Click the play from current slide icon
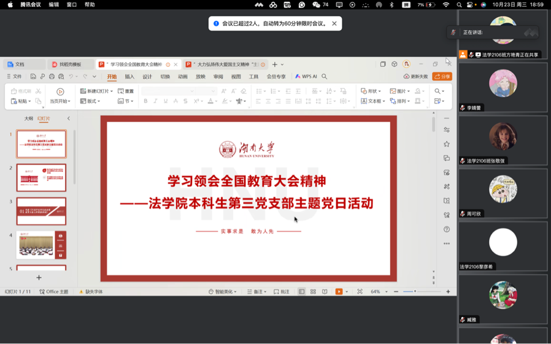551x344 pixels. coord(60,92)
